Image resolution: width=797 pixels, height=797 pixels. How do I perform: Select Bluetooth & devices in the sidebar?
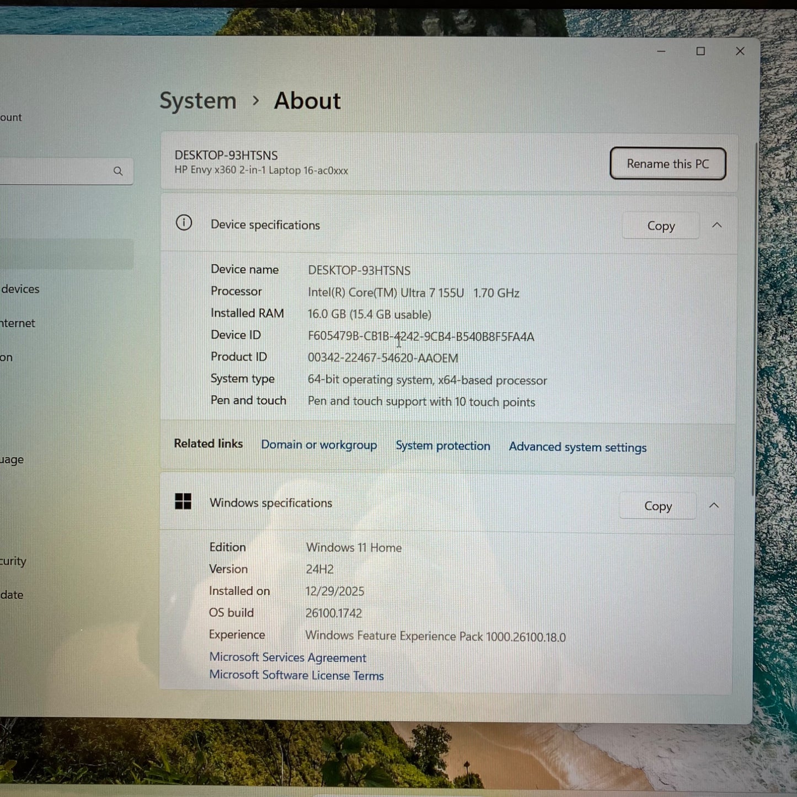21,289
